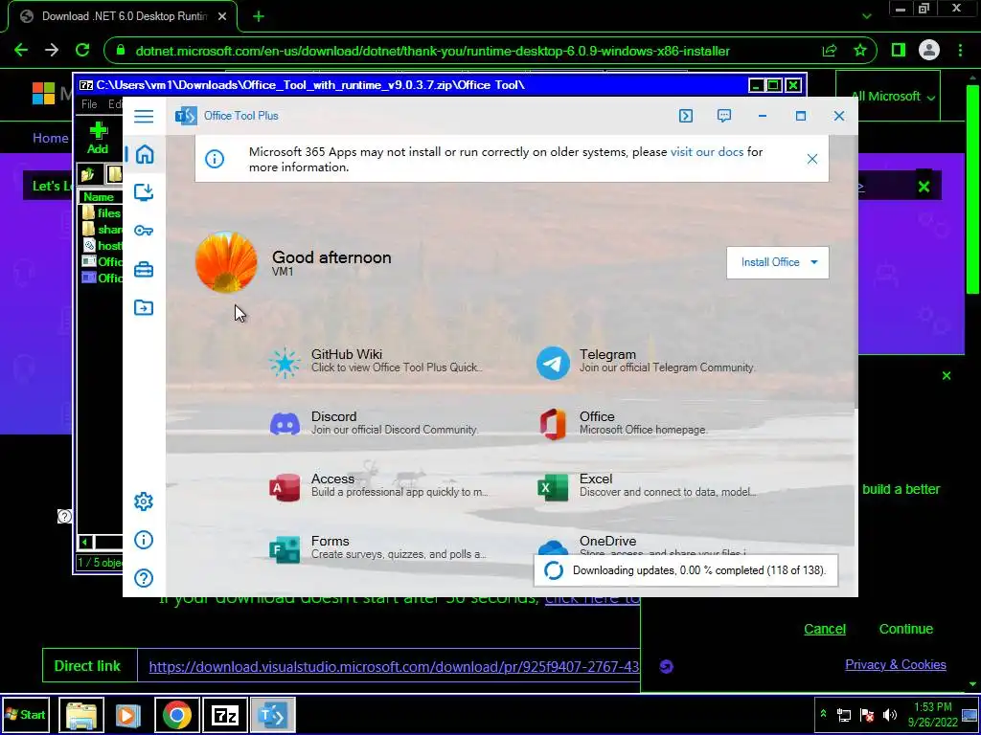Click the Access app icon

(x=285, y=487)
